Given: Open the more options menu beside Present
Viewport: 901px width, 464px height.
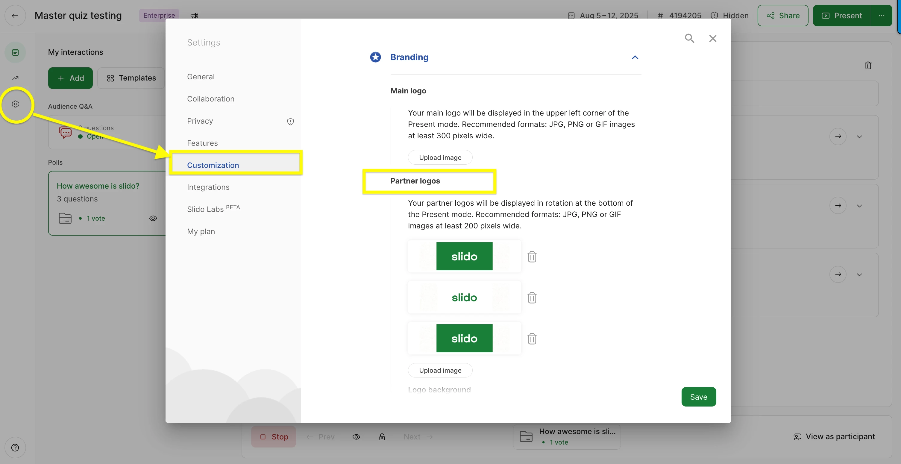Looking at the screenshot, I should tap(882, 15).
